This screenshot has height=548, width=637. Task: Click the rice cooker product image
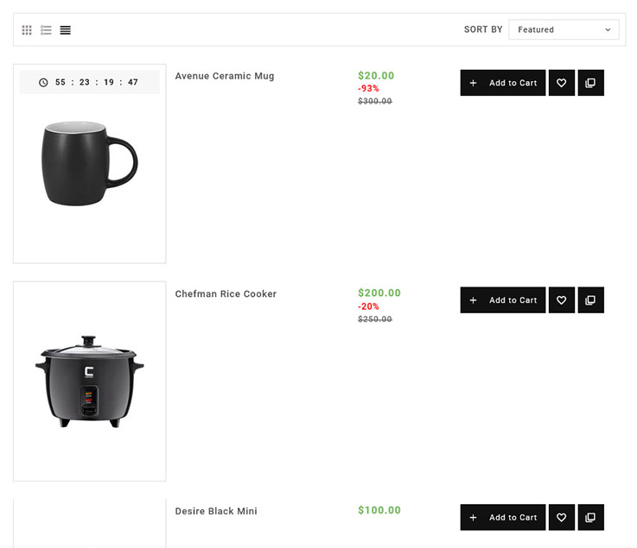[x=89, y=381]
